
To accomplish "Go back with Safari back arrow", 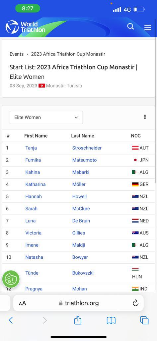I will [11, 320].
